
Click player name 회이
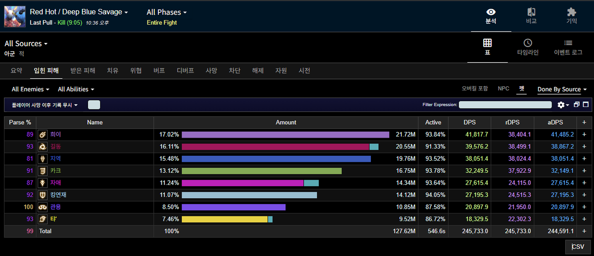(55, 135)
